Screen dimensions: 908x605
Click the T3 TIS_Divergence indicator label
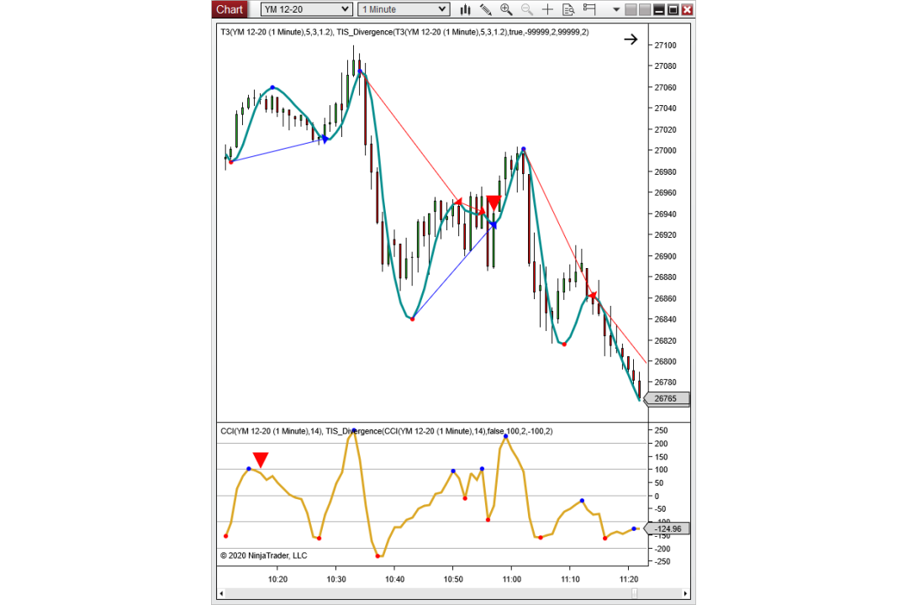[404, 32]
